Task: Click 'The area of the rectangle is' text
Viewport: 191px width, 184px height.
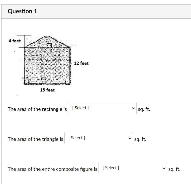Action: pos(37,109)
